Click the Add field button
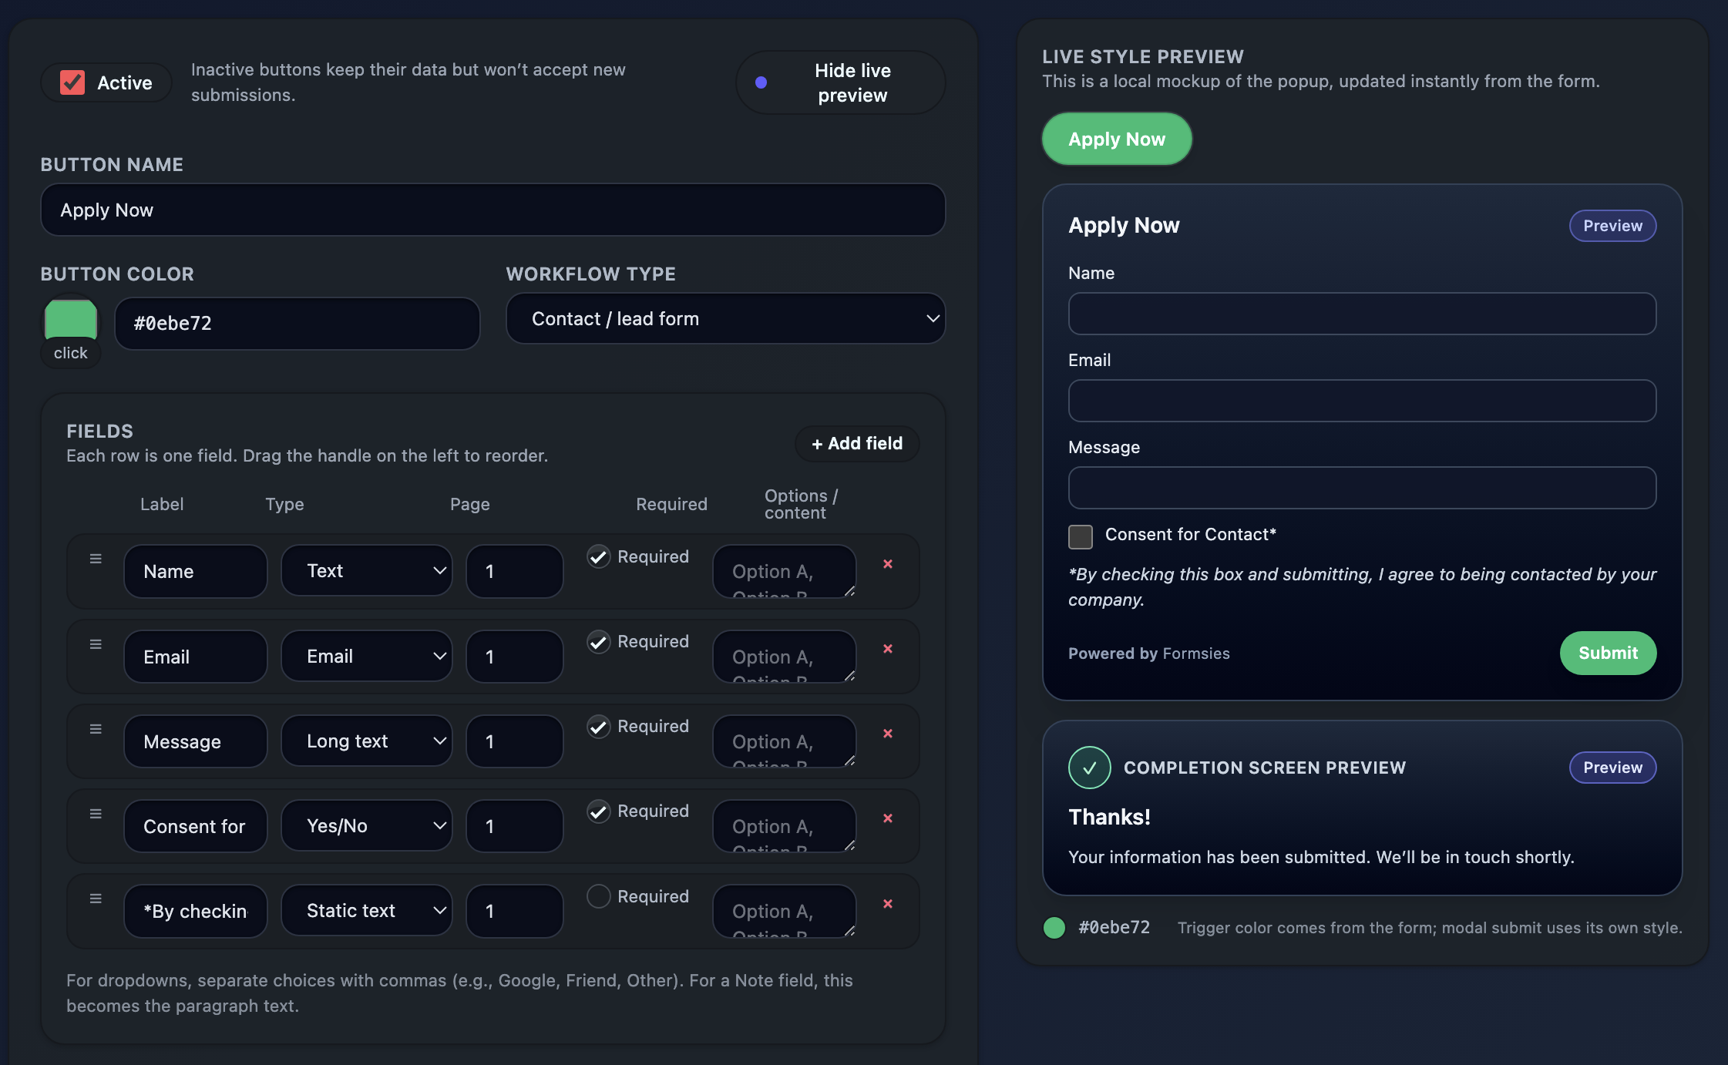 (x=856, y=444)
